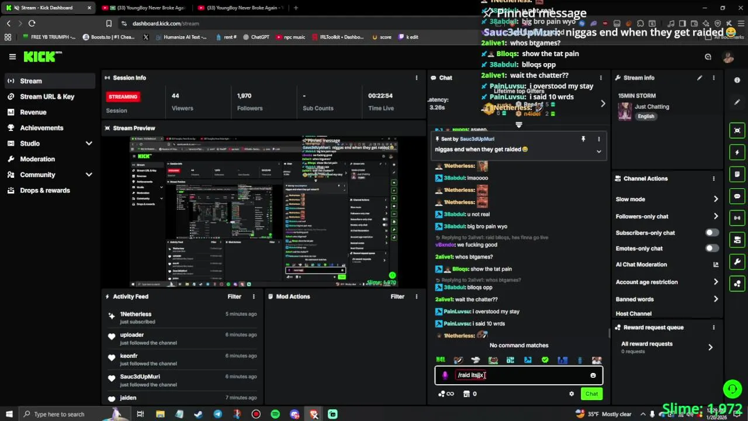The height and width of the screenshot is (421, 748).
Task: Open pinned message three-dot menu
Action: [x=598, y=139]
